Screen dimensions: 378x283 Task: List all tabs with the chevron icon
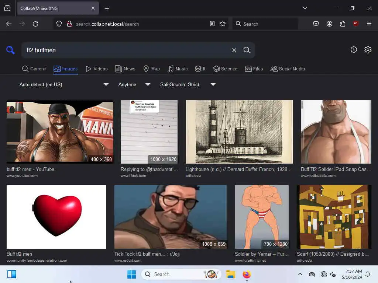(x=305, y=8)
